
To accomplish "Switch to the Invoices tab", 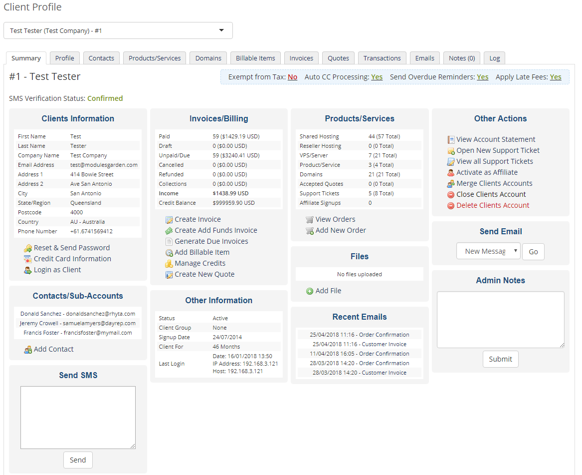I will pos(301,57).
